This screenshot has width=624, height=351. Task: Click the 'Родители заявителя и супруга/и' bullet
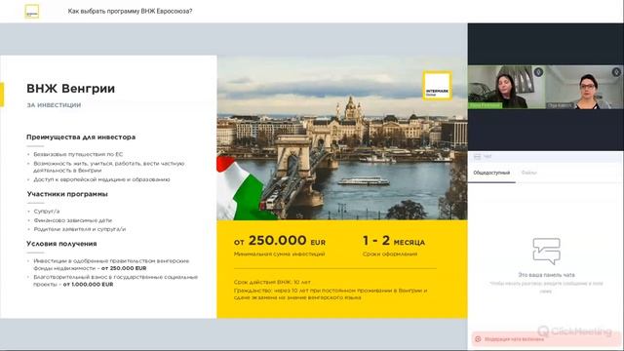[80, 229]
